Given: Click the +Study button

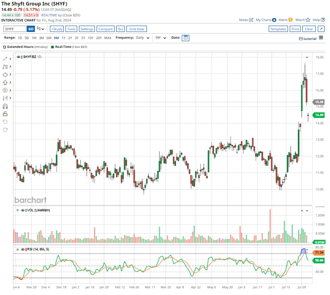Looking at the screenshot, I should tap(57, 29).
